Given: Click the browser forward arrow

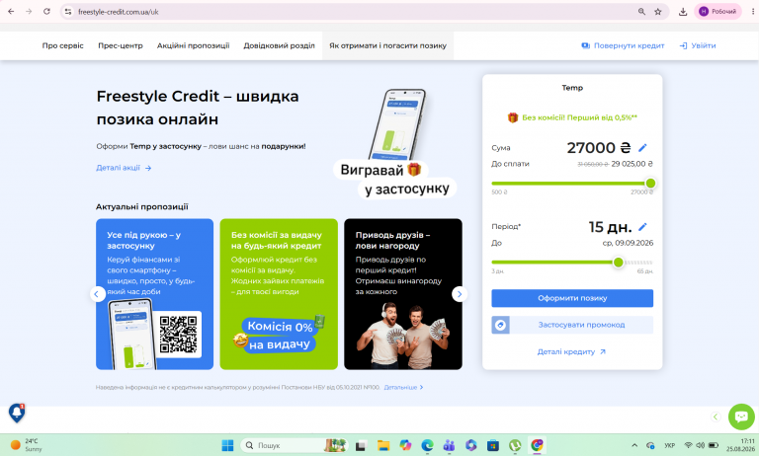Looking at the screenshot, I should click(x=29, y=12).
